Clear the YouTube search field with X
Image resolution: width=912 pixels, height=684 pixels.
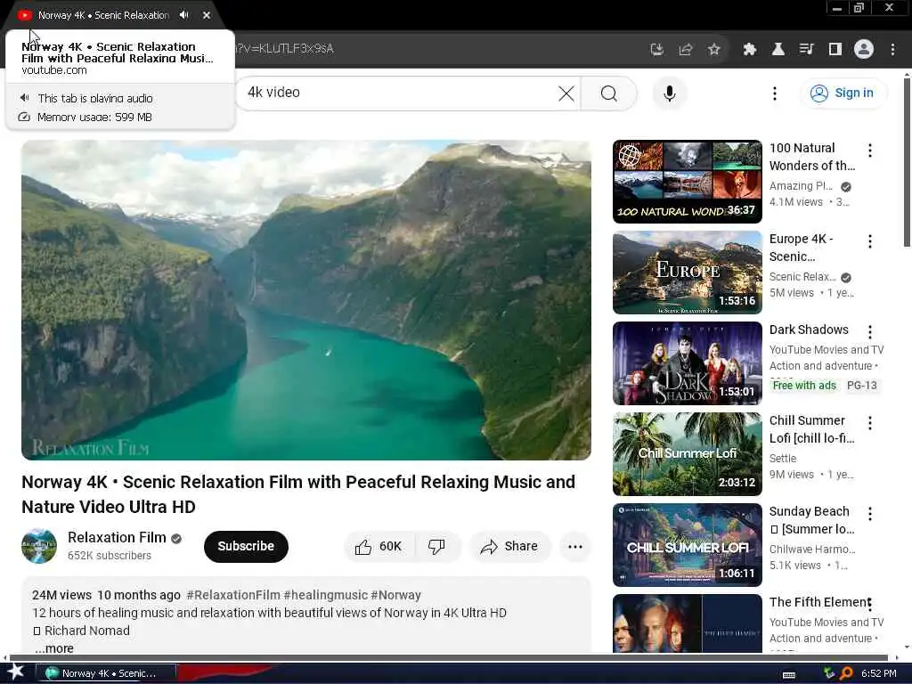[566, 93]
